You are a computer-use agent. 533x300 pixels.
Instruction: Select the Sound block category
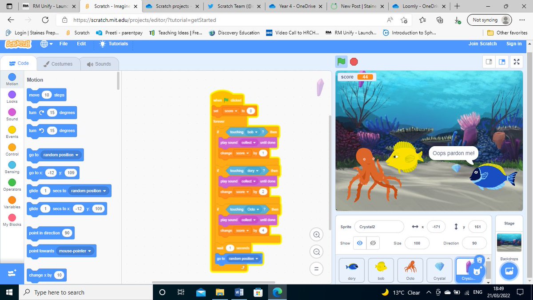point(12,115)
